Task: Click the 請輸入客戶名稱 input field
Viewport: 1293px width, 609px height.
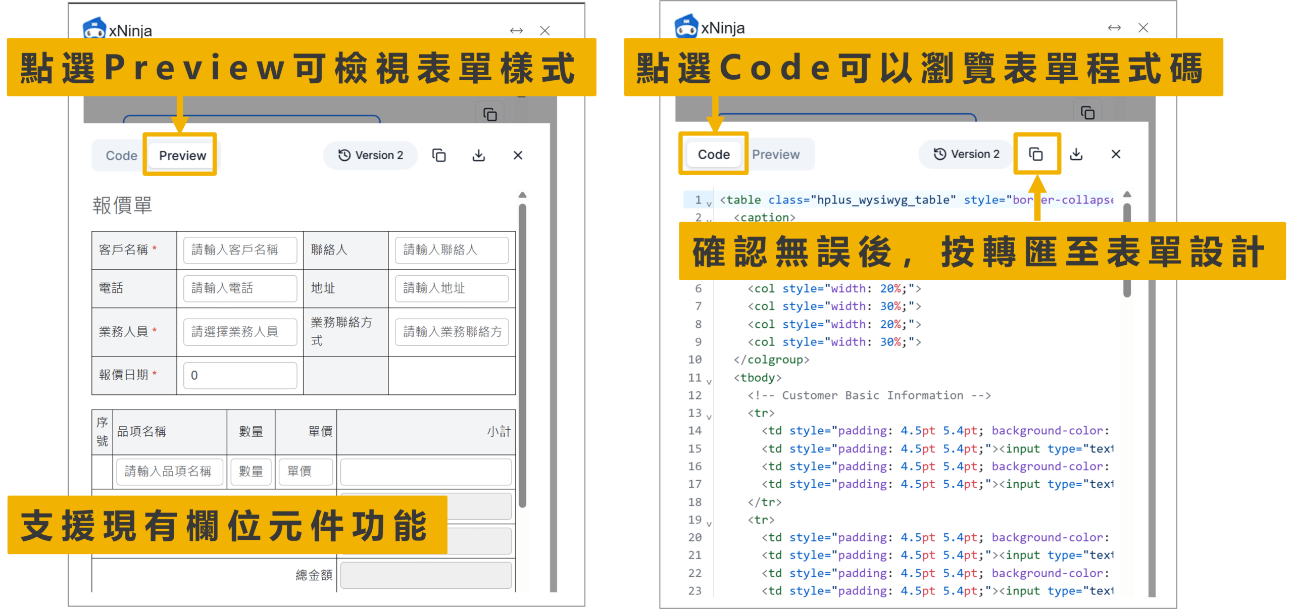Action: pyautogui.click(x=240, y=250)
